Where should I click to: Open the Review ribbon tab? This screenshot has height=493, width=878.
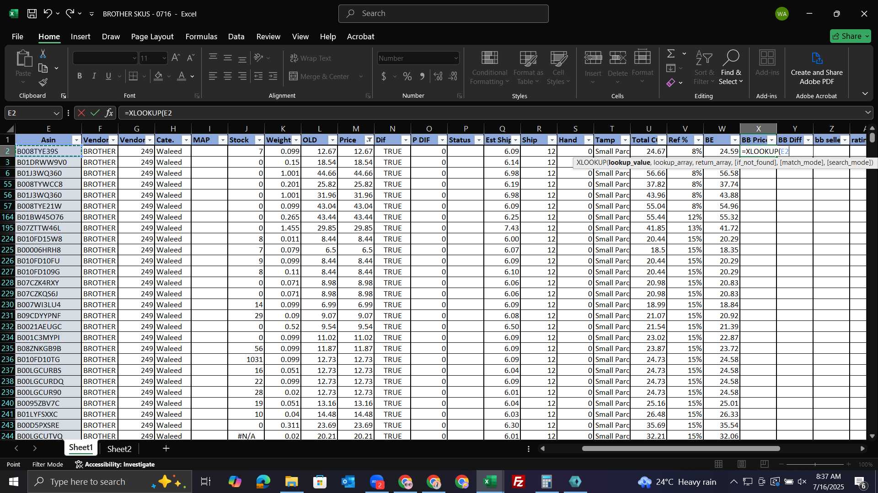pyautogui.click(x=268, y=37)
